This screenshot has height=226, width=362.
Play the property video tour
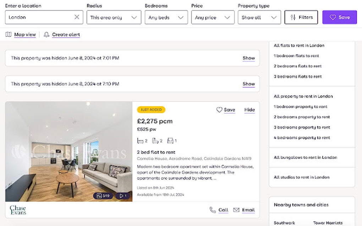122,196
